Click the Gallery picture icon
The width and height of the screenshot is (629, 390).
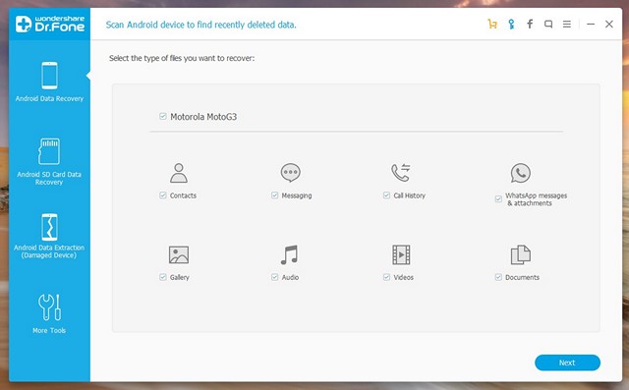tap(179, 254)
